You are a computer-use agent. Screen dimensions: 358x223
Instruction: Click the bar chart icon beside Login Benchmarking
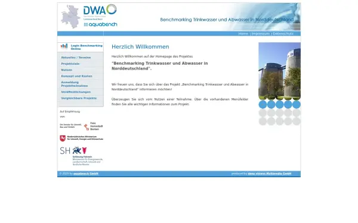[x=64, y=46]
